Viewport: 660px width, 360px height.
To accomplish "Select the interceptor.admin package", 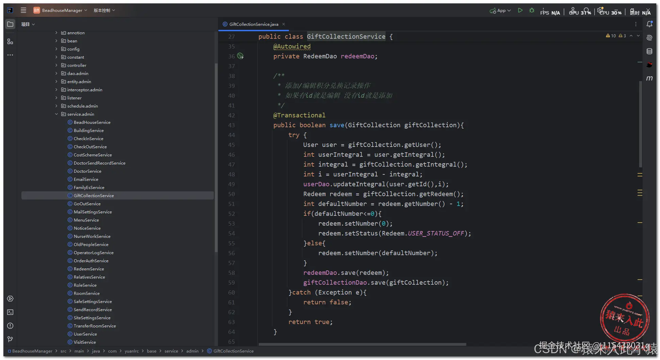I will coord(85,90).
